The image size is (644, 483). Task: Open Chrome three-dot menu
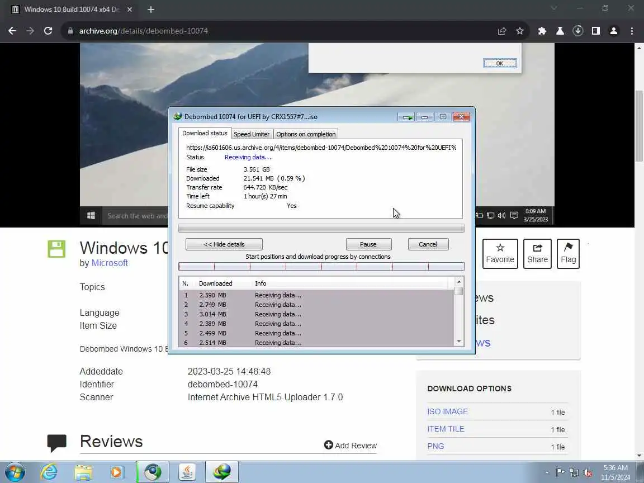tap(632, 31)
